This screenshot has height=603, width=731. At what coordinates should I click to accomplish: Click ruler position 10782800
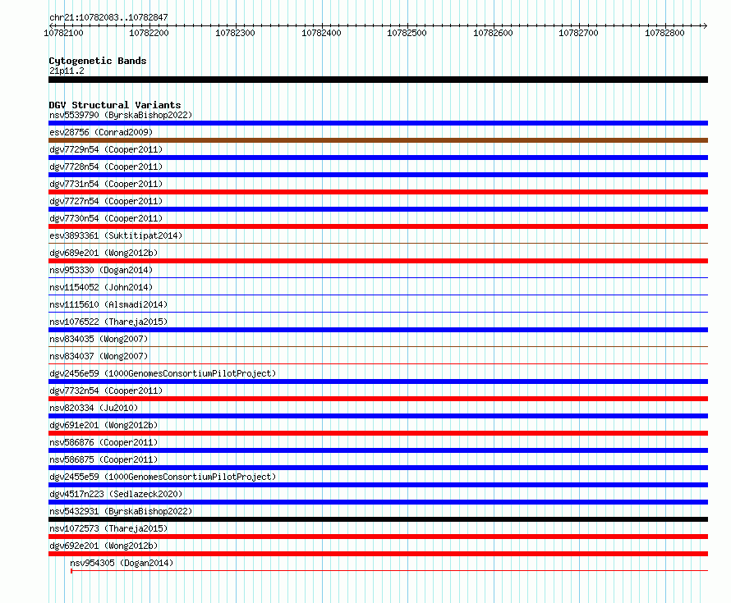(664, 33)
